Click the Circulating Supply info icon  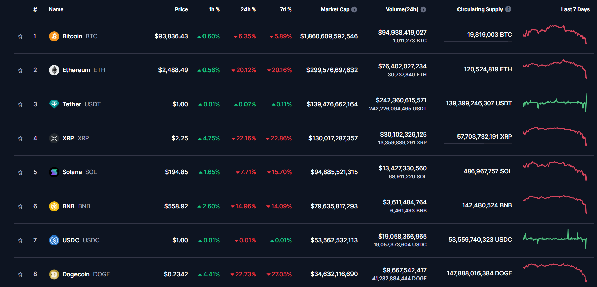pyautogui.click(x=508, y=9)
